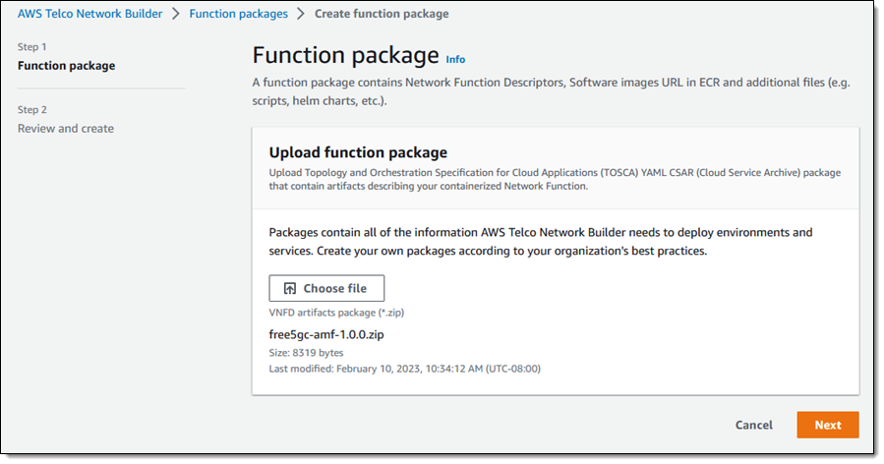Click the chevron after Function packages breadcrumb
This screenshot has height=464, width=884.
click(x=301, y=14)
